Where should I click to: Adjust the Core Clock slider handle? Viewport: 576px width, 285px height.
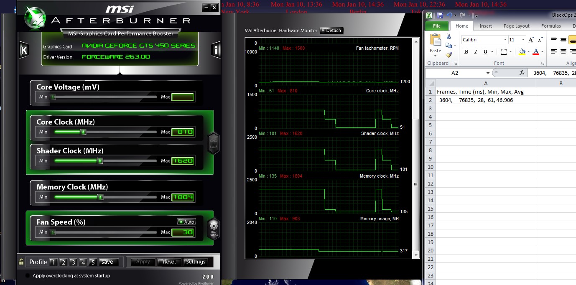point(83,132)
